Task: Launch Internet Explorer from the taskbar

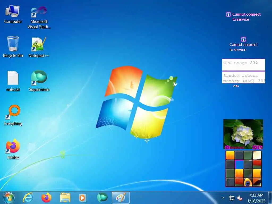Action: coord(28,198)
